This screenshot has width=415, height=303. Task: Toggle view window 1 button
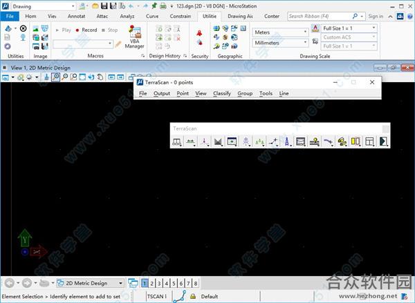(145, 284)
